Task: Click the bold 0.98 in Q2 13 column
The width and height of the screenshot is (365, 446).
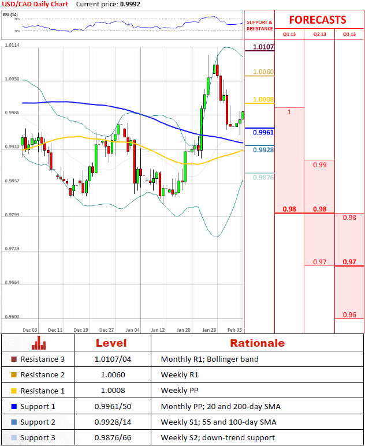Action: click(320, 209)
